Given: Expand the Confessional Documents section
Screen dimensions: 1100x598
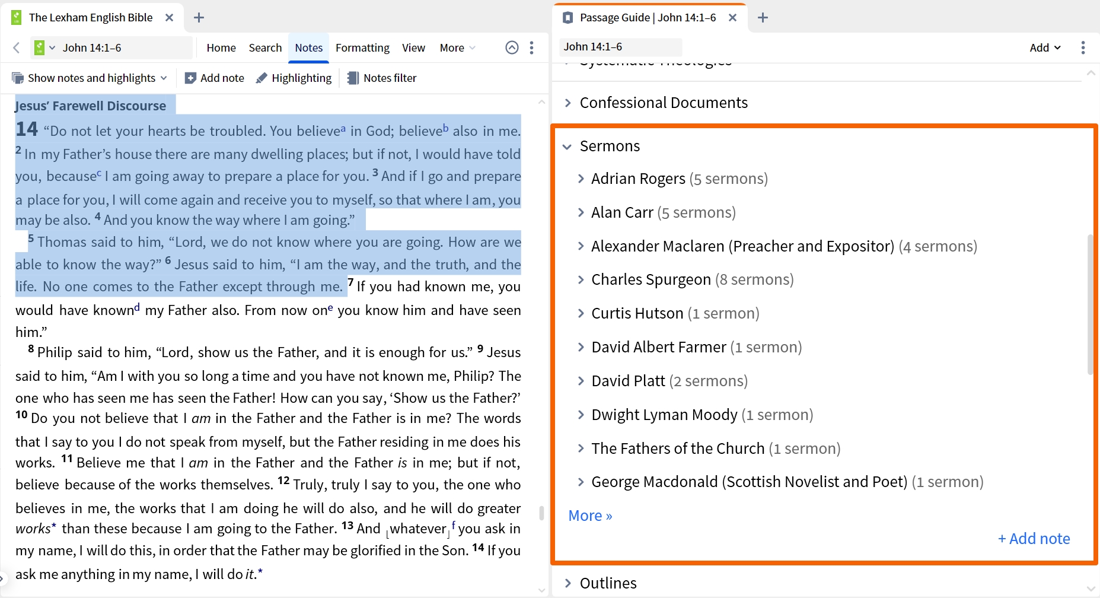Looking at the screenshot, I should (568, 103).
